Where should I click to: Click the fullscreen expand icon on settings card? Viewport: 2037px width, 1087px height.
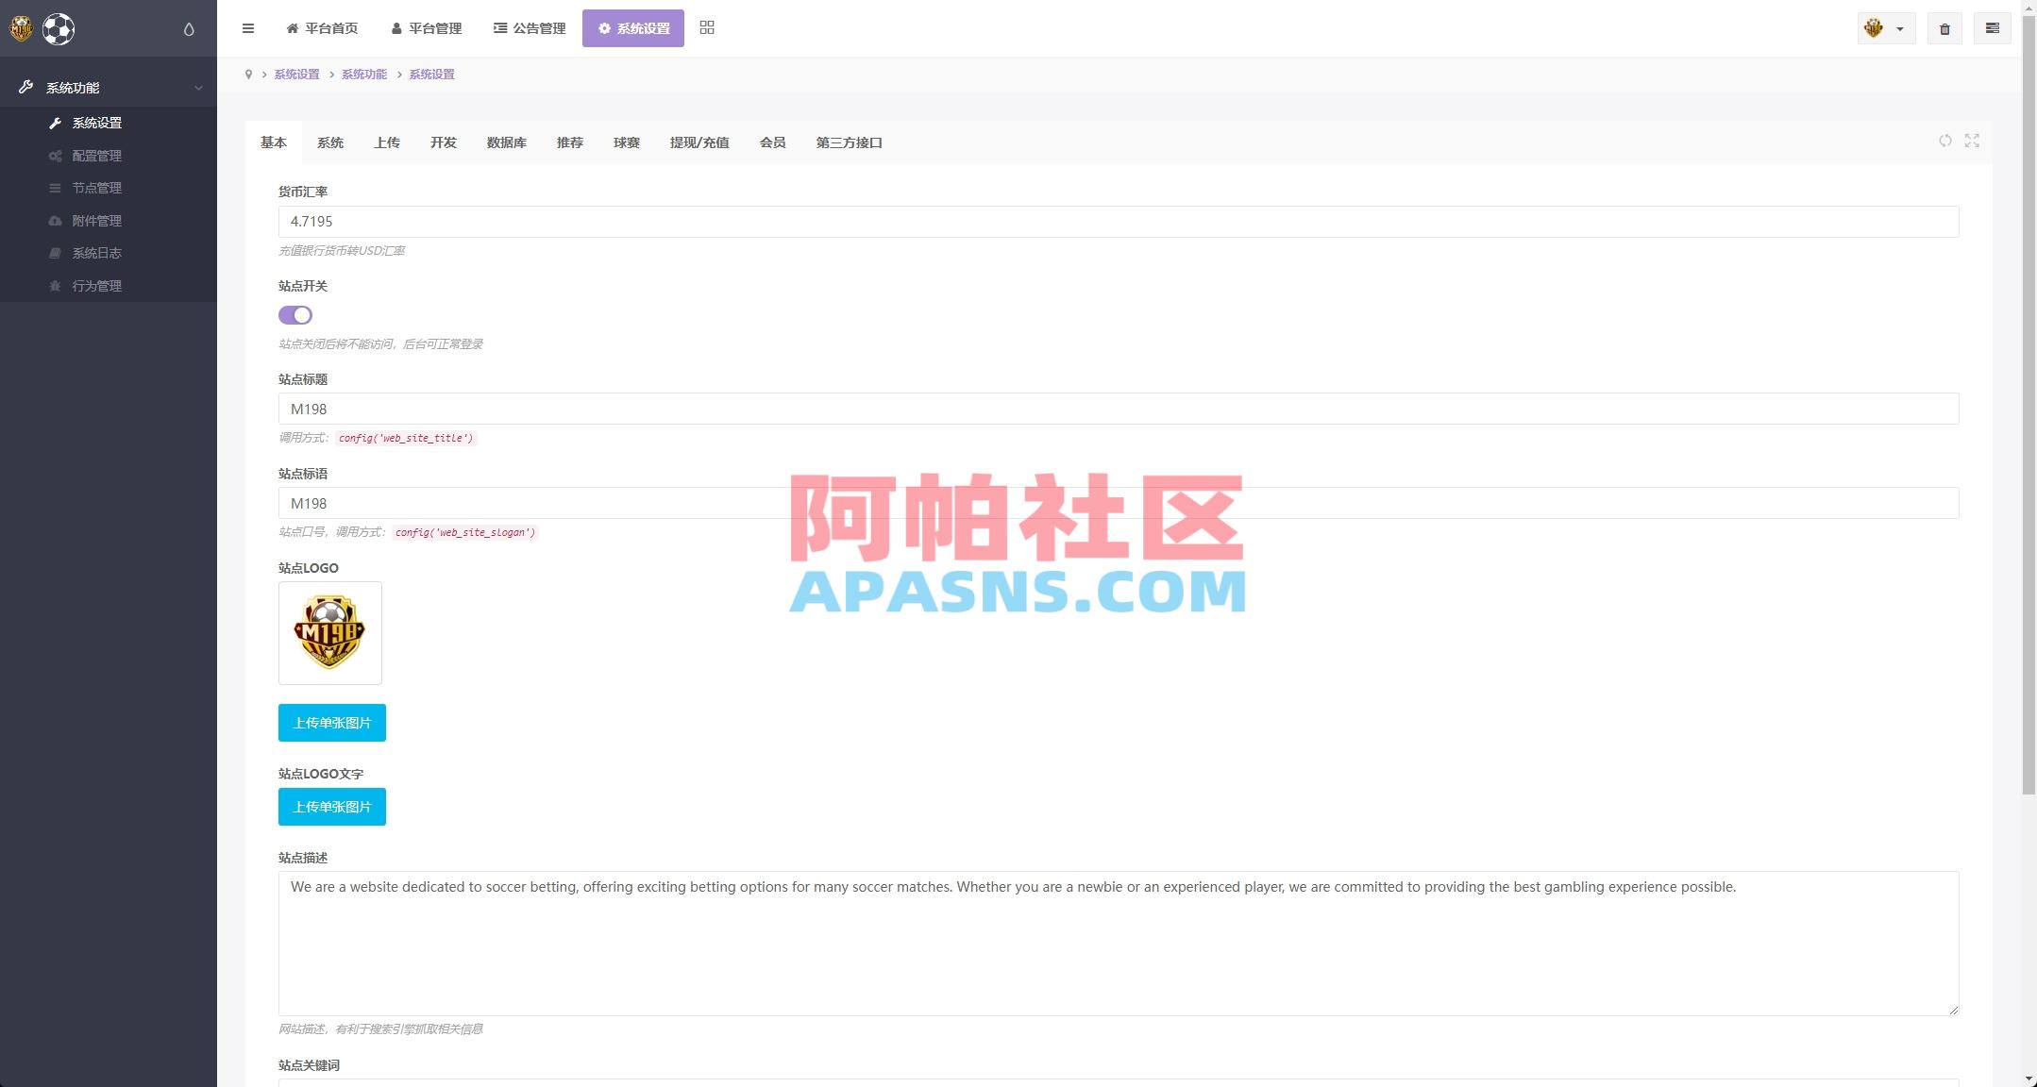pyautogui.click(x=1973, y=141)
